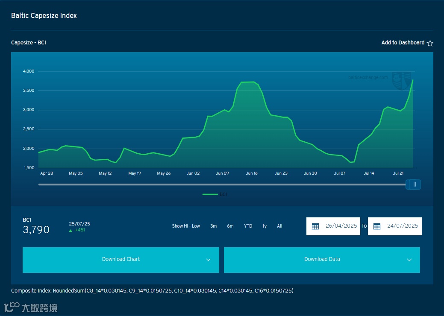Select the 3m time range

[214, 226]
